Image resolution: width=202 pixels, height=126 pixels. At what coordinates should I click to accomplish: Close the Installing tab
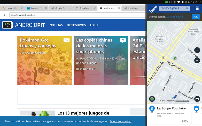143,8
